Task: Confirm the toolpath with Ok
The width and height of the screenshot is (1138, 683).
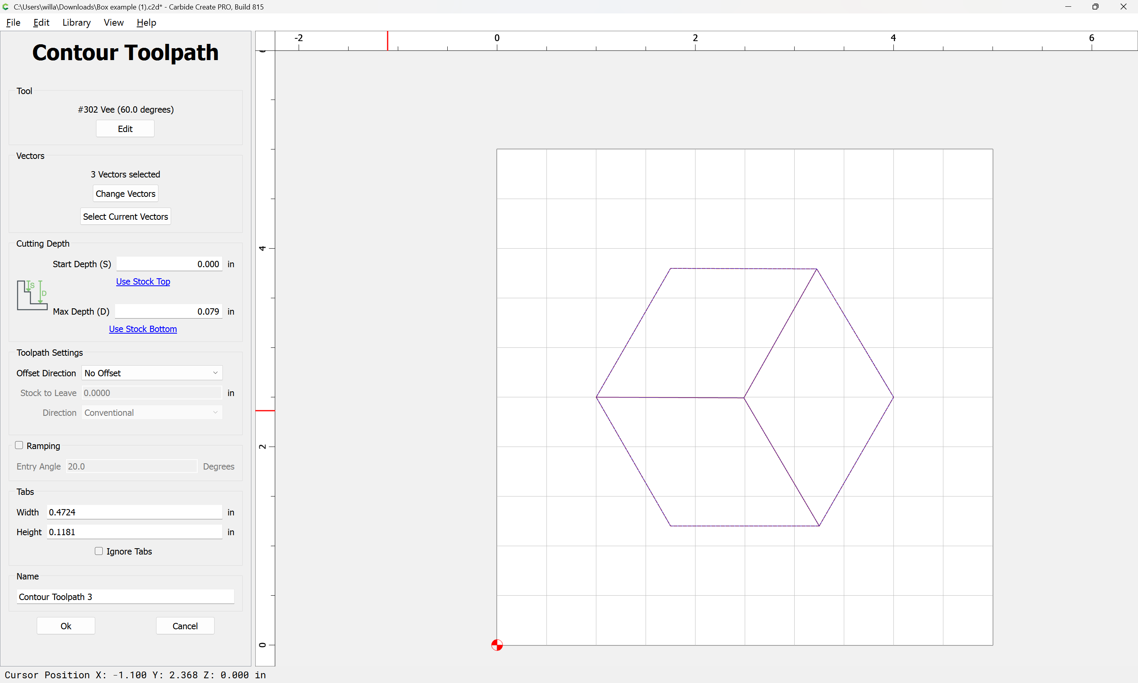Action: pyautogui.click(x=66, y=625)
